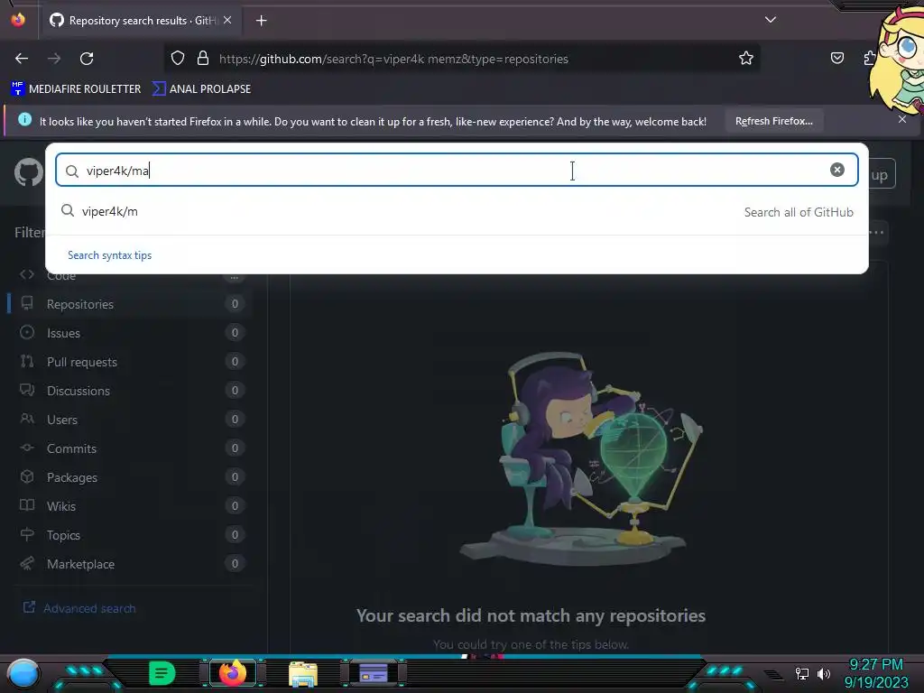Viewport: 924px width, 693px height.
Task: Select Topics filter
Action: coord(131,535)
